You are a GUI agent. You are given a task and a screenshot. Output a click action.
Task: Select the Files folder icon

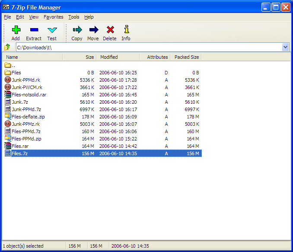[x=7, y=72]
